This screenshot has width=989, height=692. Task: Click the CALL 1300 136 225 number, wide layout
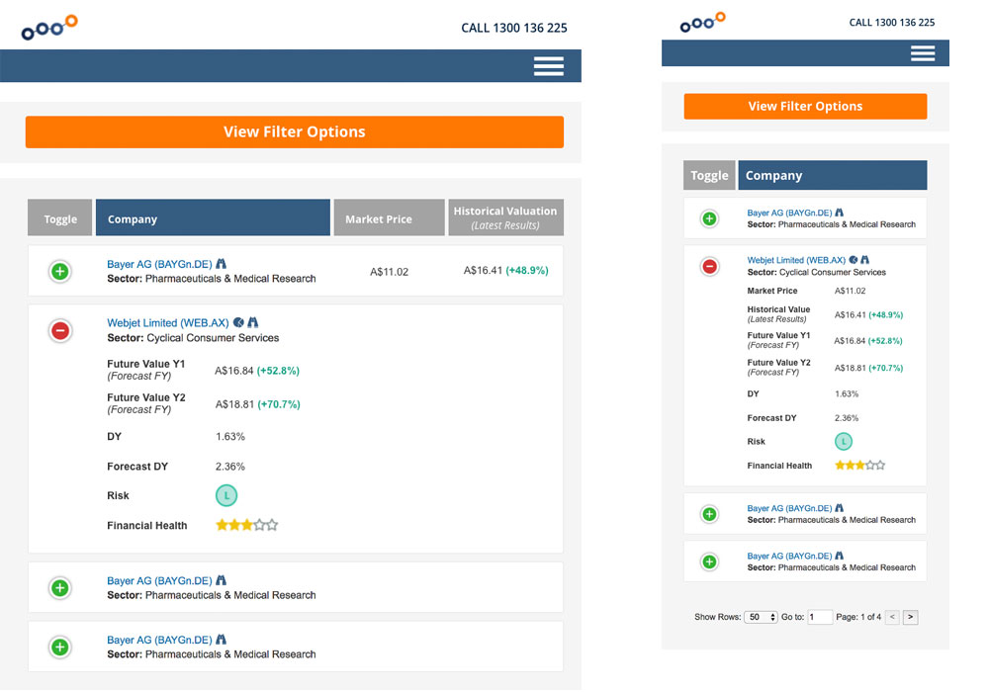click(x=514, y=28)
